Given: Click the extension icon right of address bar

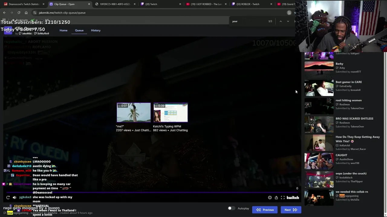Looking at the screenshot, I should point(289,13).
